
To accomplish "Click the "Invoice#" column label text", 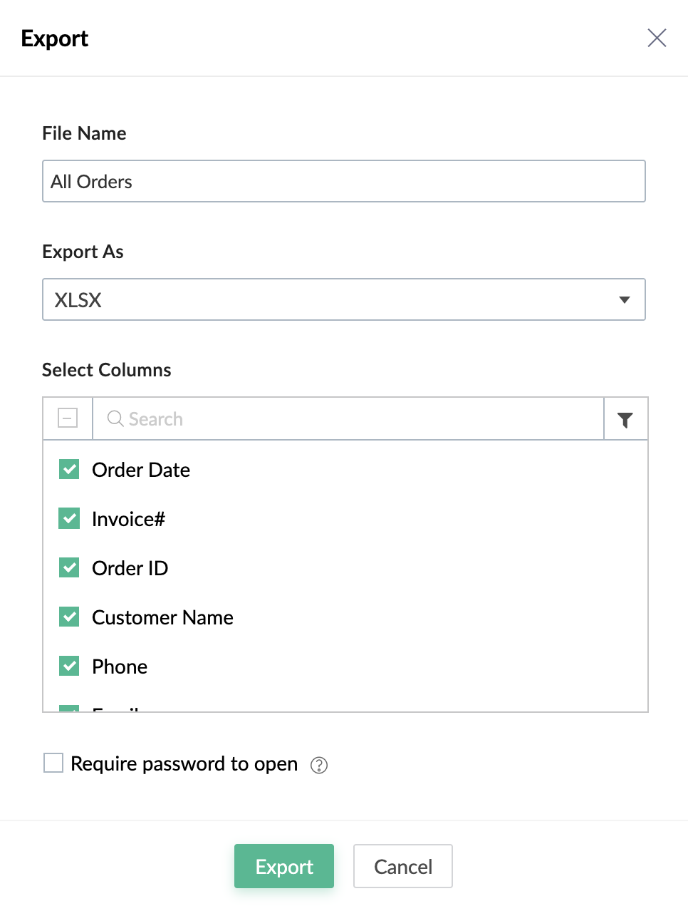I will pyautogui.click(x=128, y=519).
